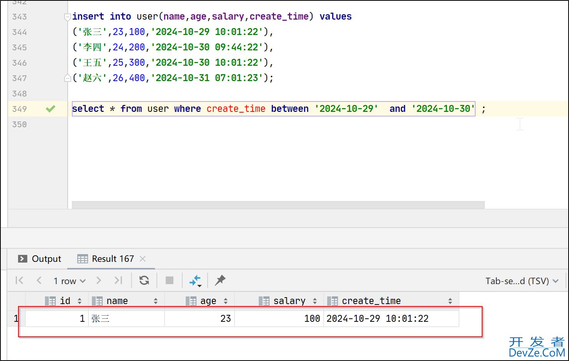Viewport: 569px width, 361px height.
Task: Click the 'values' keyword on line 343
Action: pos(336,17)
